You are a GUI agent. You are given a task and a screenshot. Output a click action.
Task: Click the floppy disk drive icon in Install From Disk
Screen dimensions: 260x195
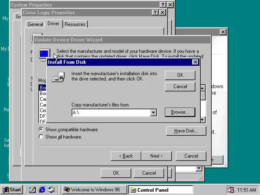point(58,77)
